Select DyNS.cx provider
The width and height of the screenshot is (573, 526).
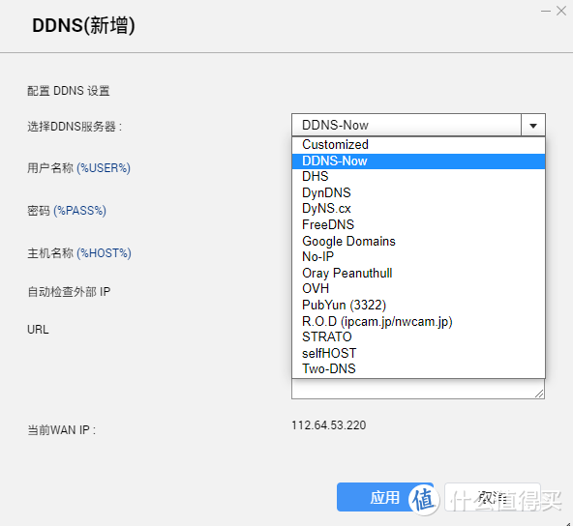(418, 209)
